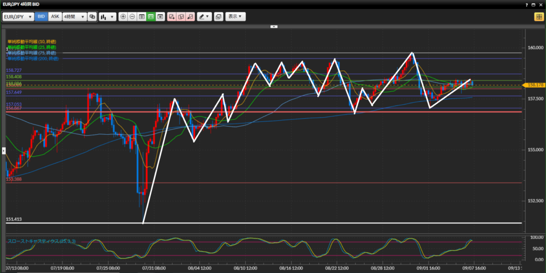
Task: Expand the candlestick chart type dropdown
Action: pos(107,16)
